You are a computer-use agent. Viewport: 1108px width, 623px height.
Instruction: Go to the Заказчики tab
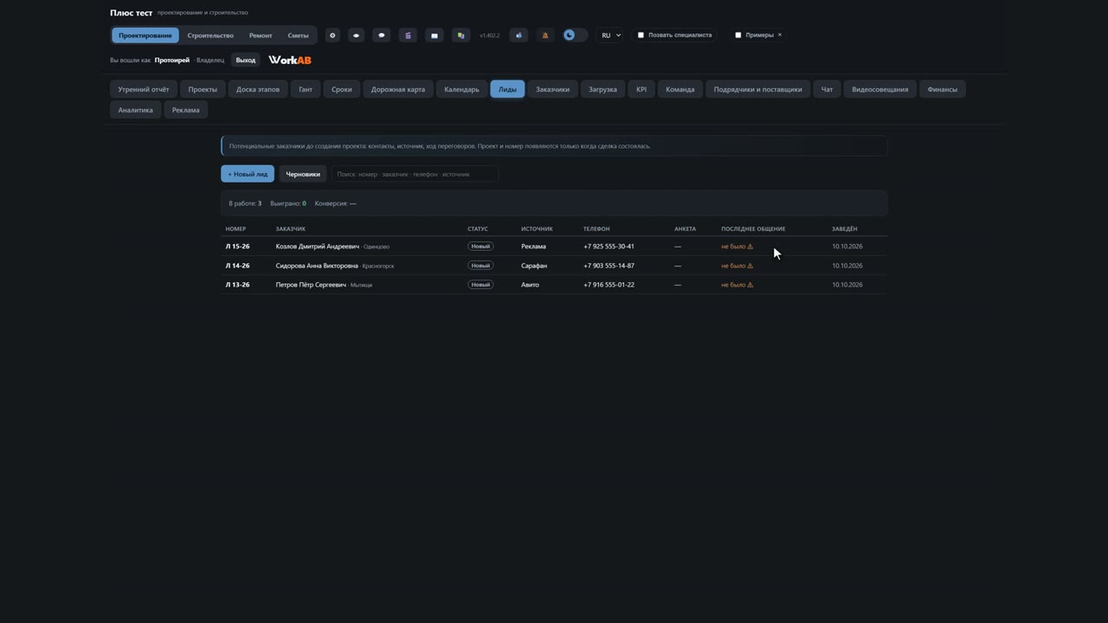point(552,89)
